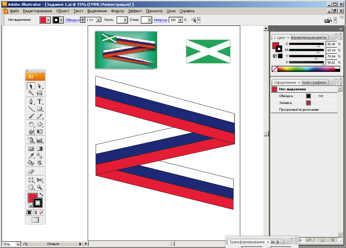Click the Обводка link in control bar
The image size is (346, 248).
click(72, 20)
